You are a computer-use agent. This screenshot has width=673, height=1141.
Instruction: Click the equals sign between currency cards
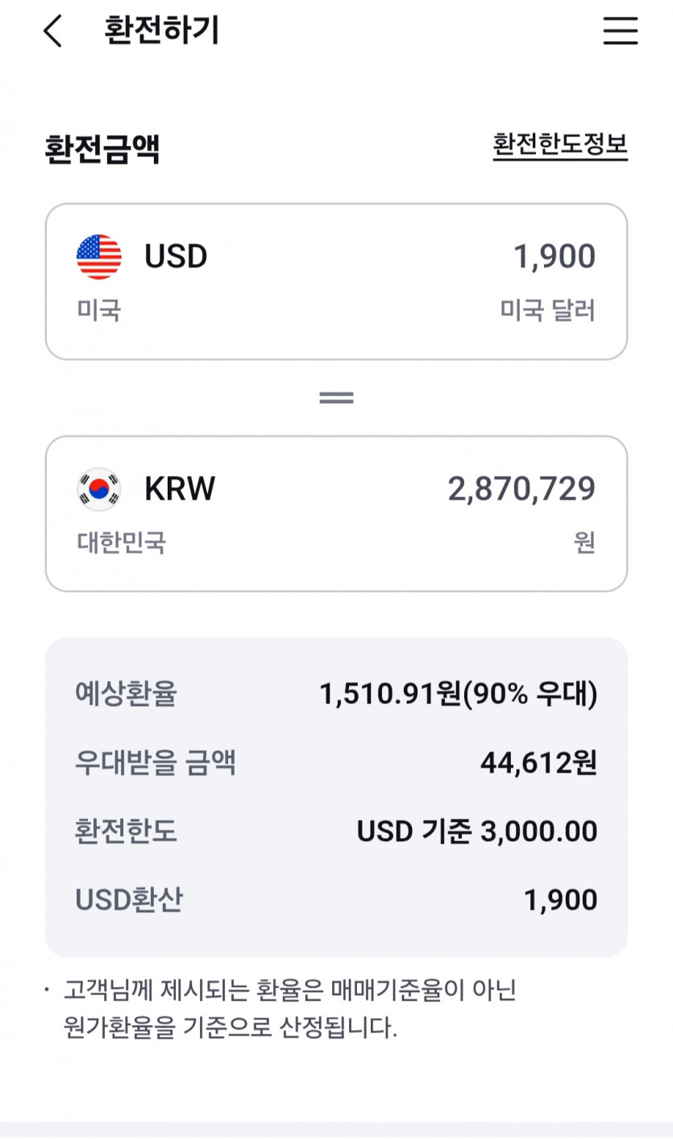[336, 398]
